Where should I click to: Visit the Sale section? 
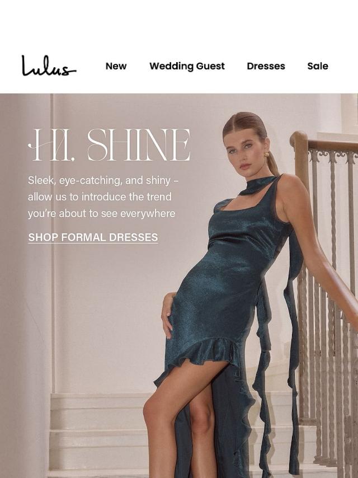click(318, 66)
